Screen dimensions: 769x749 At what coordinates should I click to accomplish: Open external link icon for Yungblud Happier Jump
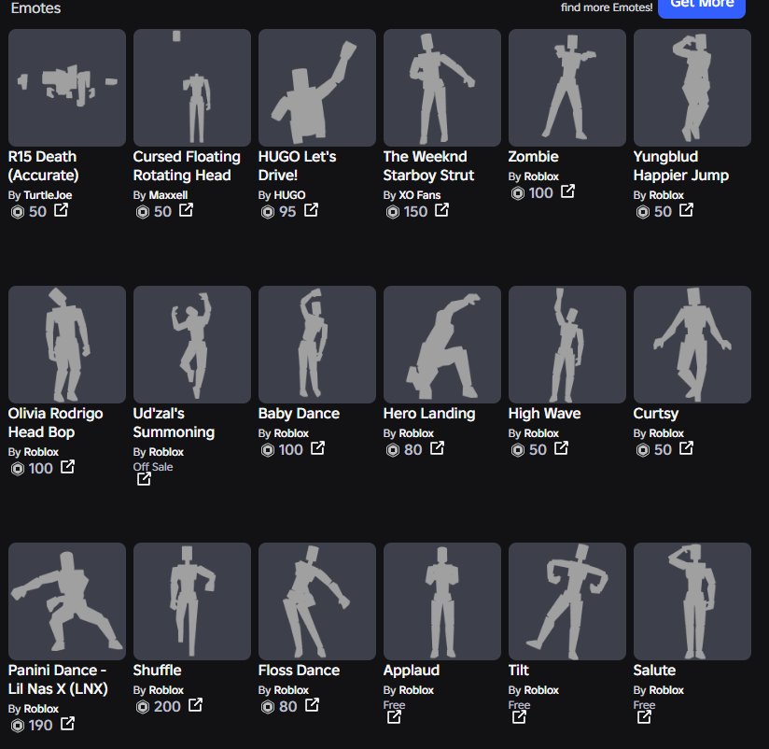(x=686, y=210)
